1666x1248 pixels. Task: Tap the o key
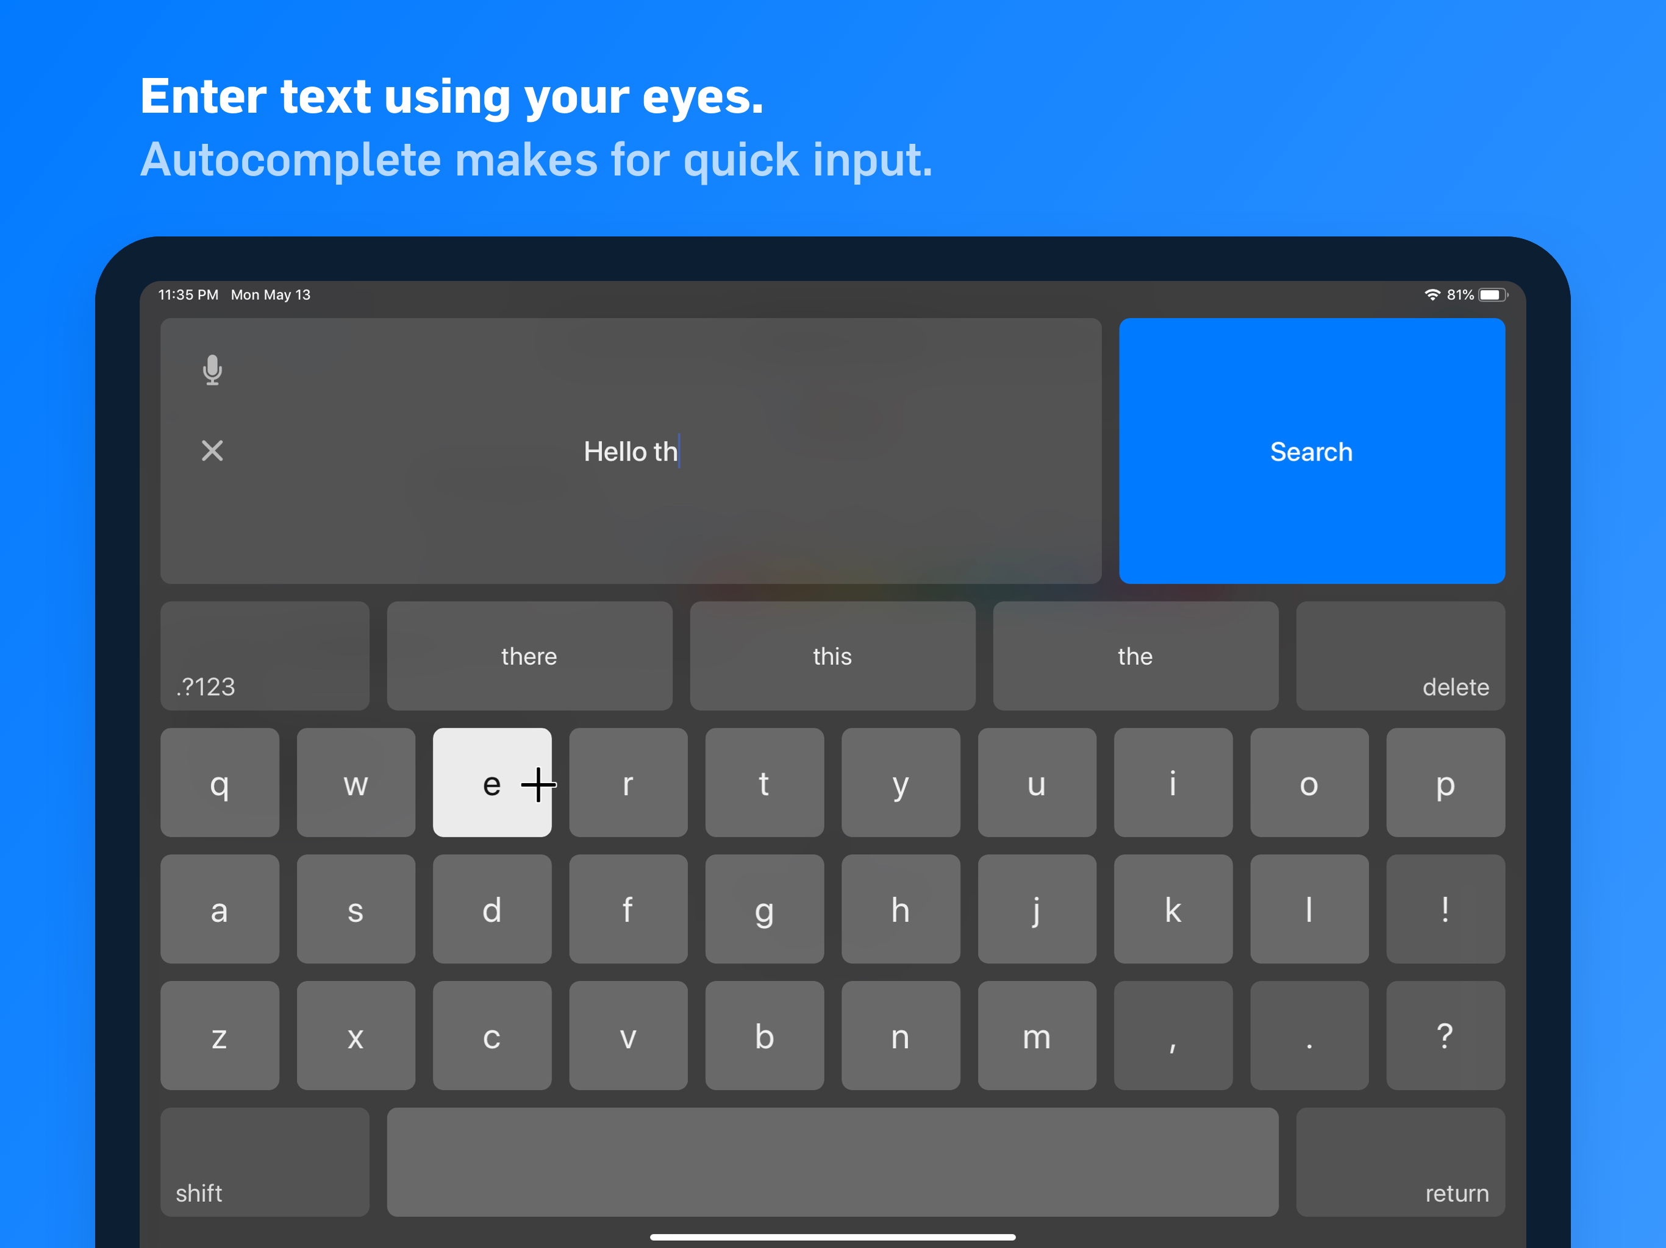point(1310,782)
